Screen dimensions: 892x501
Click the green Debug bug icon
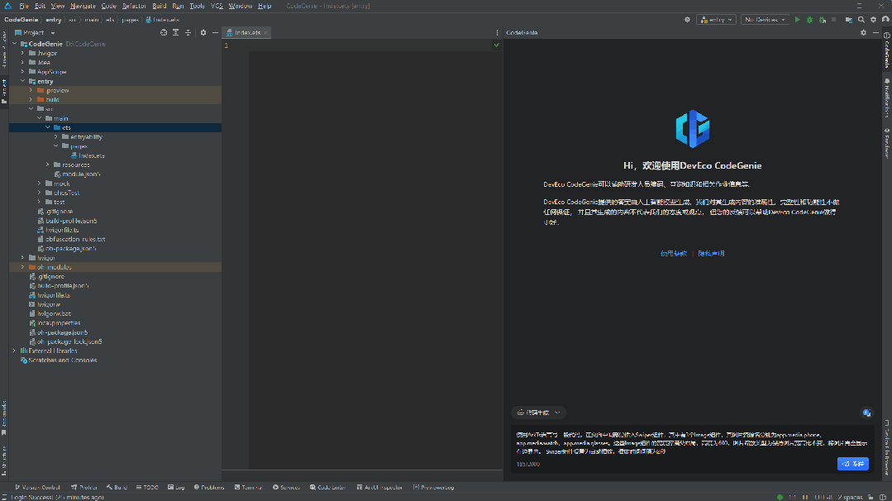click(809, 19)
